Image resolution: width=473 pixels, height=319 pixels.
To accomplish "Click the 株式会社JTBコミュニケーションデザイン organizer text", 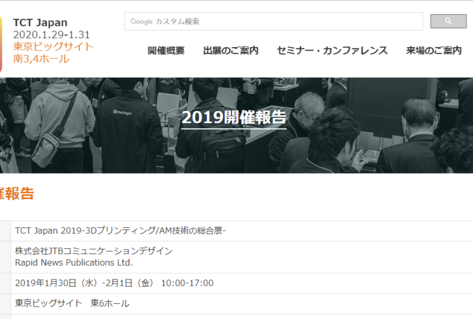I will [x=93, y=251].
